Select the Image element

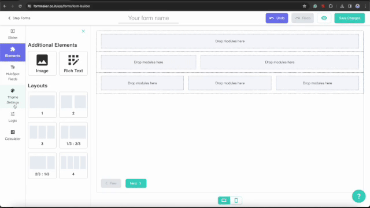[x=42, y=63]
